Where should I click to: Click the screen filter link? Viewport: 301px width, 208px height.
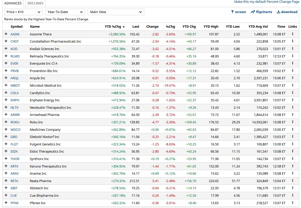(x=239, y=12)
